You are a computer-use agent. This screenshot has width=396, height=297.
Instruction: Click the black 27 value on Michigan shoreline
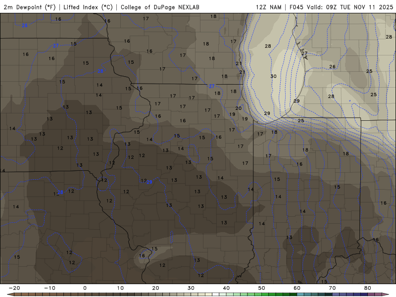[304, 53]
